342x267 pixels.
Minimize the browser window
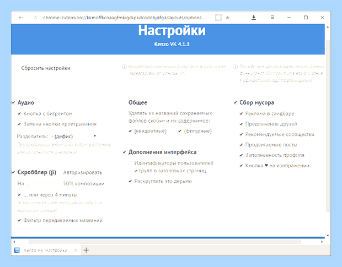(x=289, y=18)
